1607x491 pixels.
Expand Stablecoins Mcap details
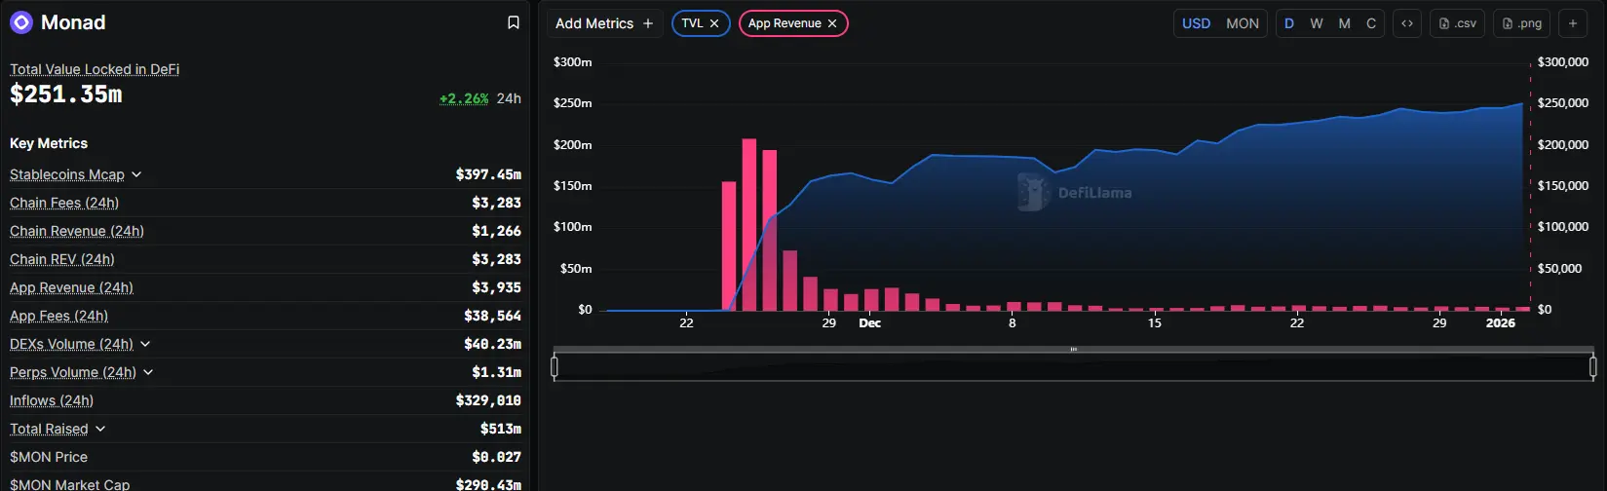(x=136, y=174)
